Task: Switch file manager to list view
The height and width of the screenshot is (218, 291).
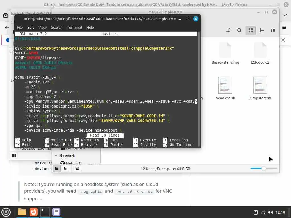Action: pos(262,30)
